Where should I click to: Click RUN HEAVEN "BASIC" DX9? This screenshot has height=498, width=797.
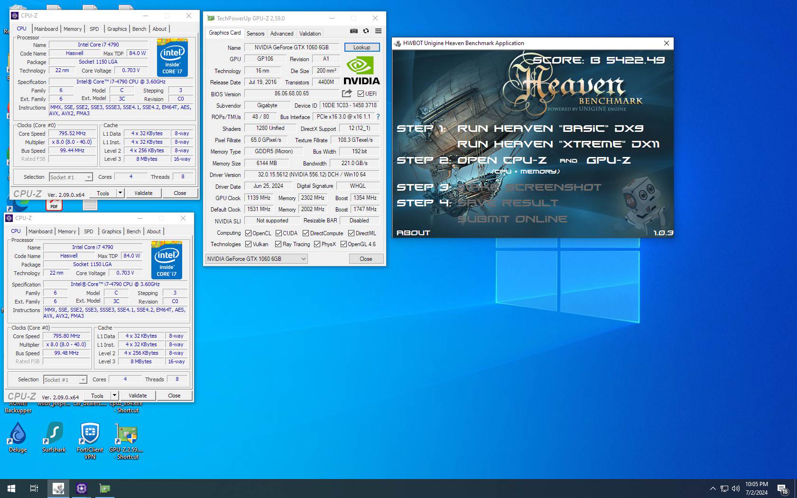coord(550,129)
